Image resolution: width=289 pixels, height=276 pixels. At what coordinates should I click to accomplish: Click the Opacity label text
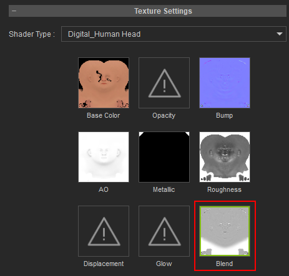(164, 116)
